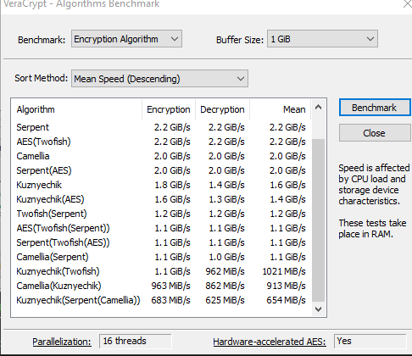Select the Kuznyechik(Serpent(Camellia)) row
This screenshot has height=356, width=412.
pos(161,300)
